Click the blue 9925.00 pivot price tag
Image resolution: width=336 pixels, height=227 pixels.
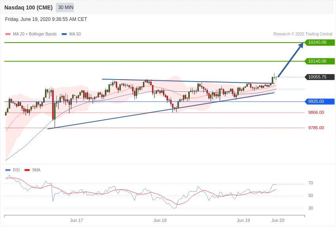[x=319, y=102]
